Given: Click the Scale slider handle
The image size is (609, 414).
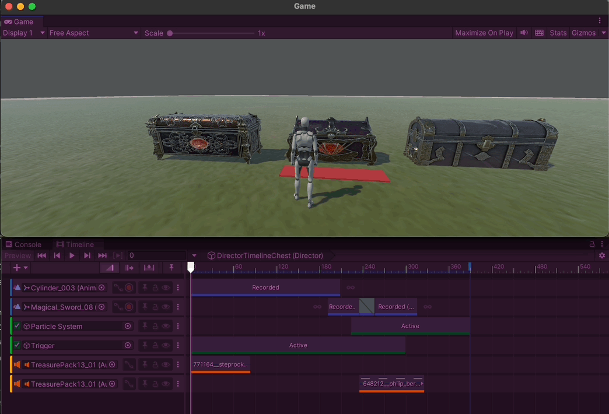Looking at the screenshot, I should [170, 33].
